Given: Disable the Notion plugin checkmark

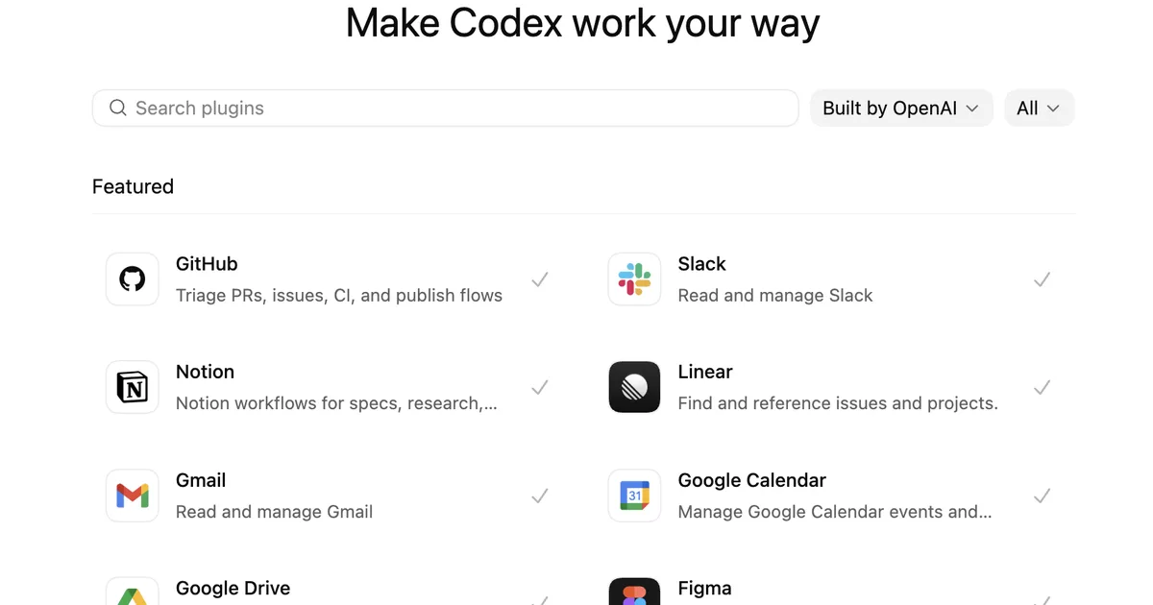Looking at the screenshot, I should 540,387.
